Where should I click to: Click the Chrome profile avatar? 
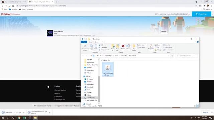208,6
